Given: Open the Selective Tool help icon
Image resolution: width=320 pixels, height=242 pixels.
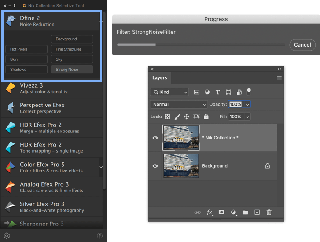Looking at the screenshot, I should click(99, 236).
